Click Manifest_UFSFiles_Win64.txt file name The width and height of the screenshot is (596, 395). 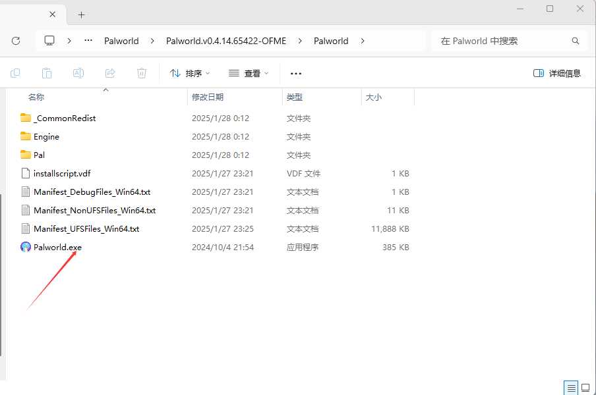[86, 229]
